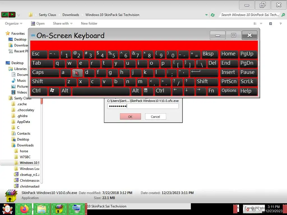Viewport: 287px width, 215px height.
Task: Toggle the left Ctrl key
Action: pyautogui.click(x=39, y=91)
